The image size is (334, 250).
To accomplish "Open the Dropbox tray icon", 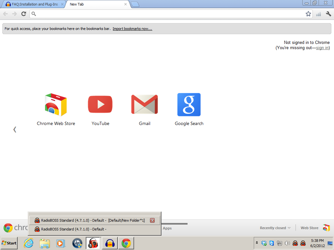I will click(264, 243).
